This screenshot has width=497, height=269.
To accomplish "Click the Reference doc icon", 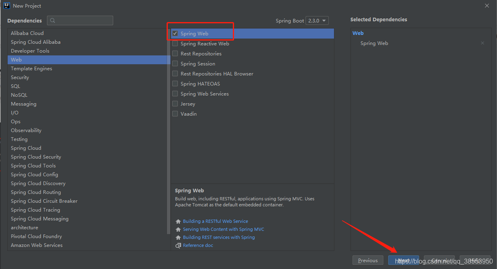I will point(178,245).
